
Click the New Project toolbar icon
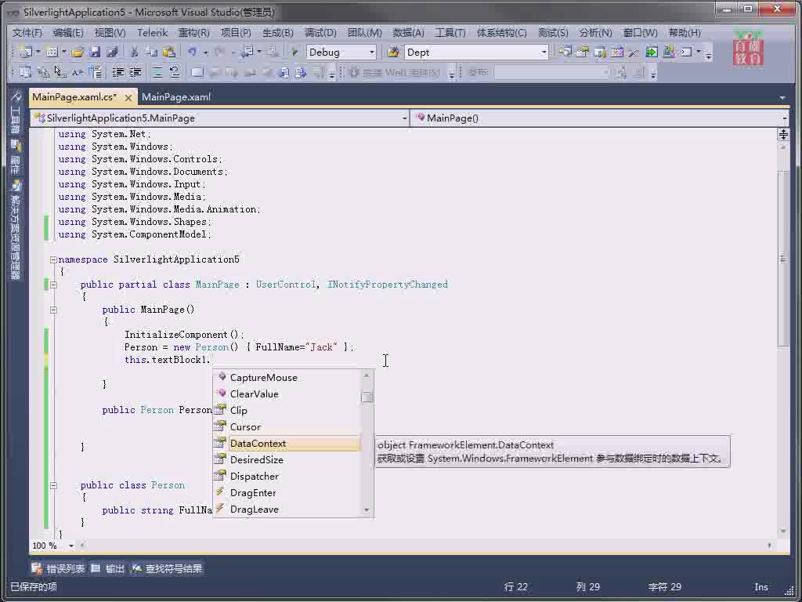point(25,52)
